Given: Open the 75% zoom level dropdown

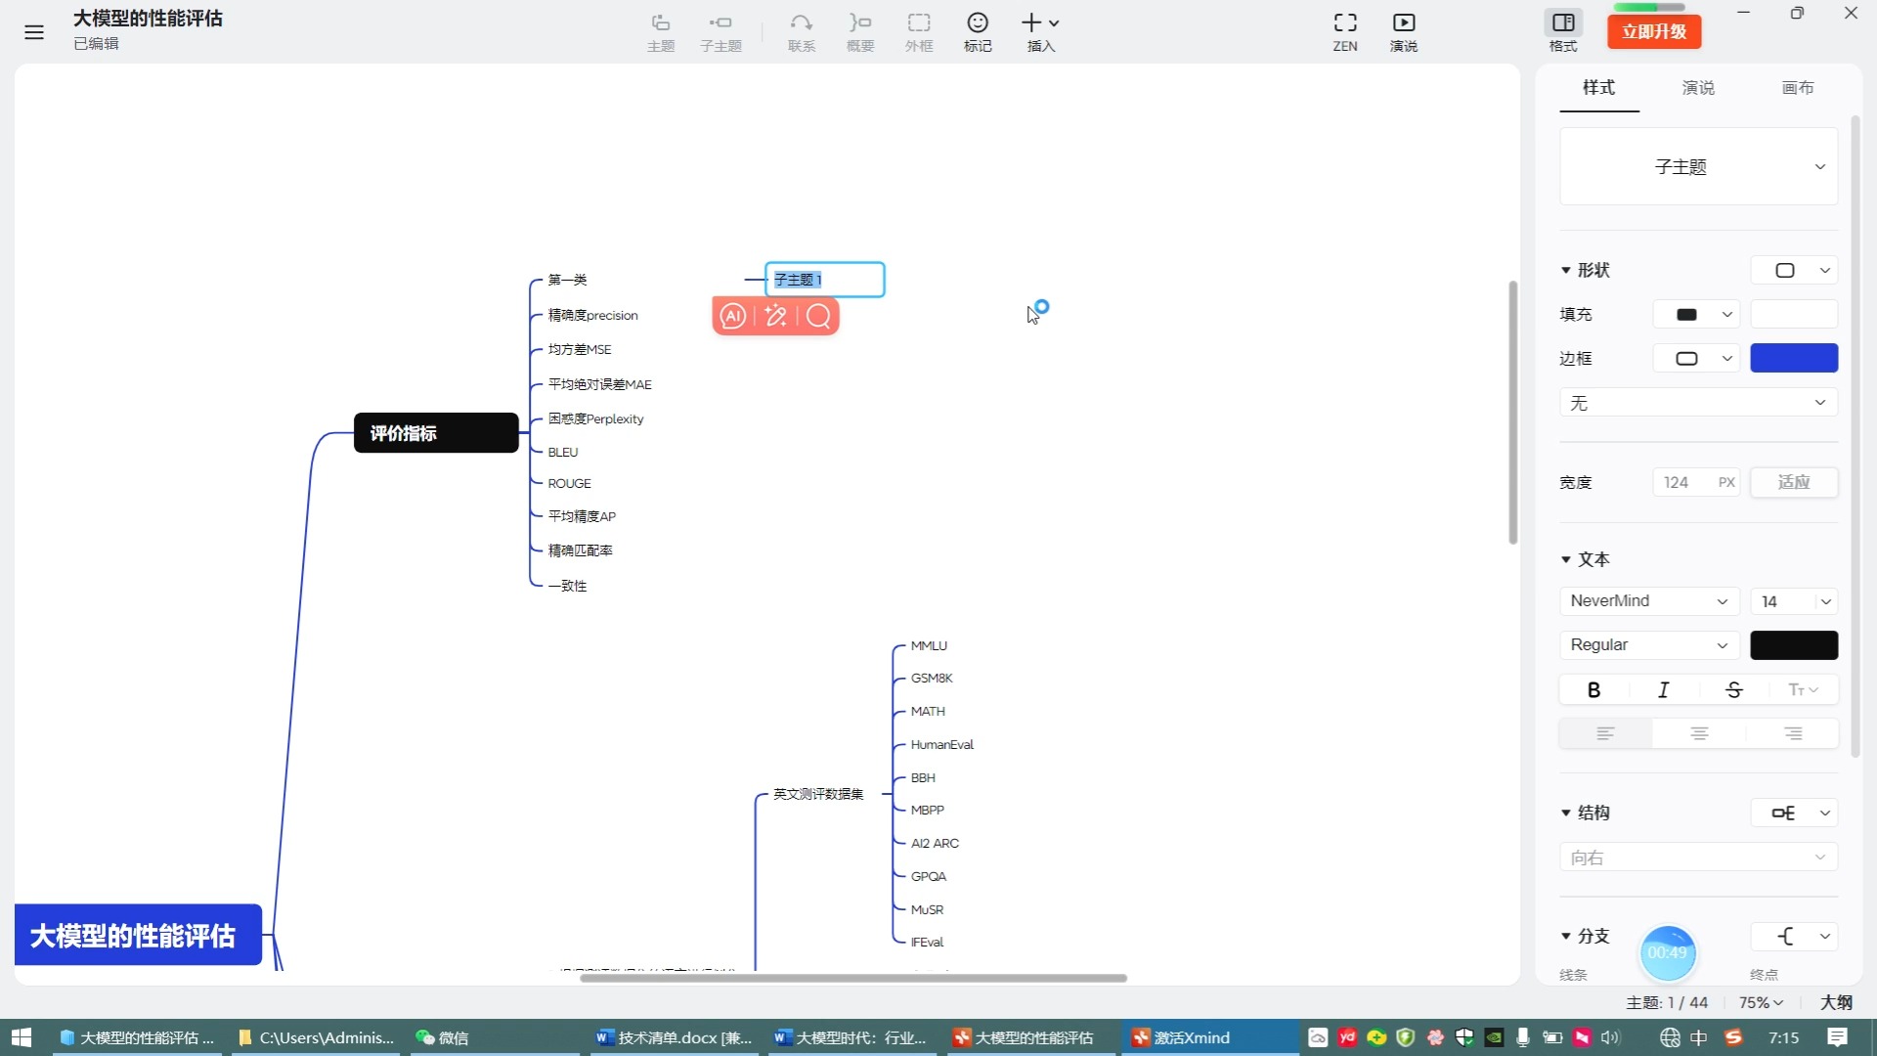Looking at the screenshot, I should [1762, 1002].
